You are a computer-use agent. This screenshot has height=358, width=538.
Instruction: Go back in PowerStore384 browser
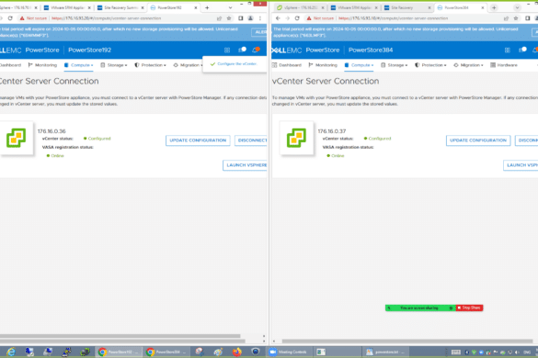[x=278, y=18]
